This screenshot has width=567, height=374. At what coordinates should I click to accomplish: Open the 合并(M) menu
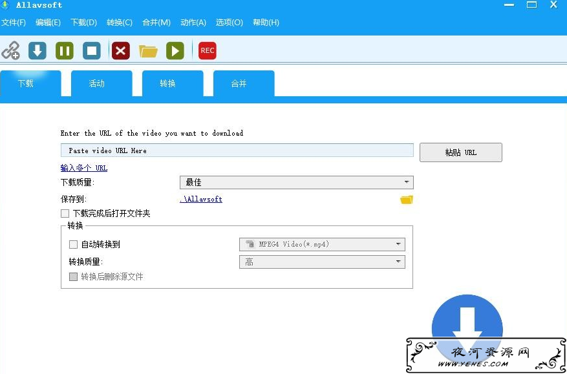point(156,23)
